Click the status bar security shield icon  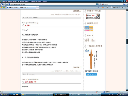coord(97,92)
